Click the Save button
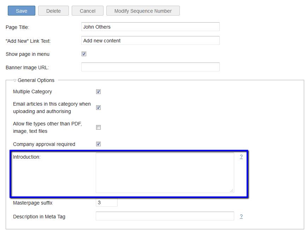 pyautogui.click(x=22, y=11)
